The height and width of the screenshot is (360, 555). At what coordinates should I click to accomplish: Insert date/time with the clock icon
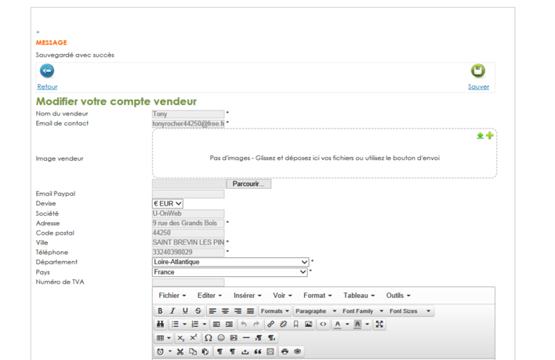(x=161, y=351)
